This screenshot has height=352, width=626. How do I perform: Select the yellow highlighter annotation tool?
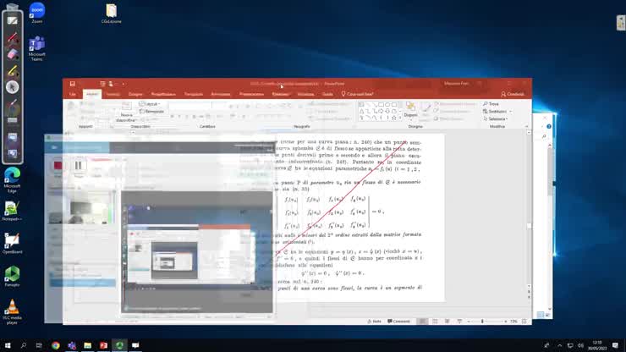coord(13,71)
